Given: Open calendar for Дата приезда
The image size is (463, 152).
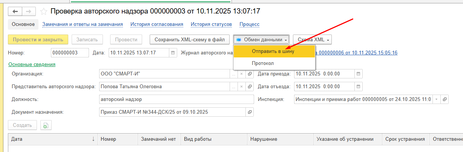Looking at the screenshot, I should (359, 74).
